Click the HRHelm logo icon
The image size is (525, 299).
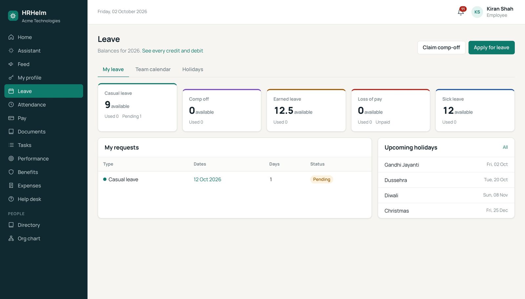coord(13,15)
